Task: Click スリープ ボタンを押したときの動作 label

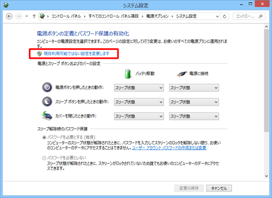Action: [82, 102]
